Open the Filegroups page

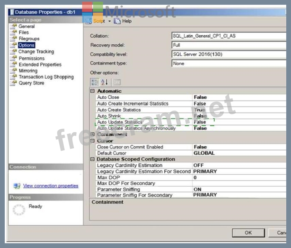[29, 39]
